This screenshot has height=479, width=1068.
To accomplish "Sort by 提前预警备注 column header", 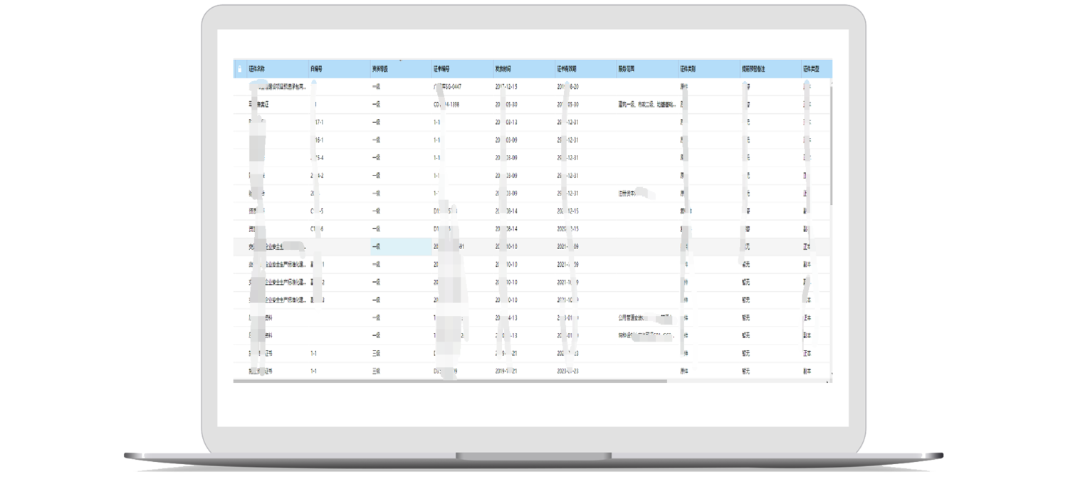I will (x=754, y=70).
